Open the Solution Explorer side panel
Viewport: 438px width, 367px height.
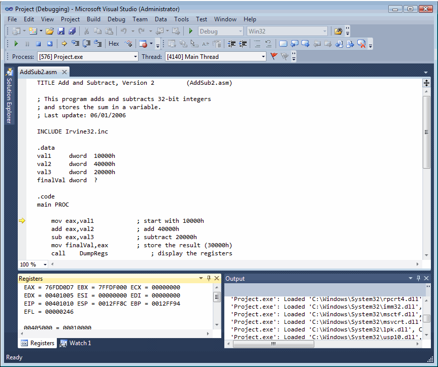tap(9, 96)
